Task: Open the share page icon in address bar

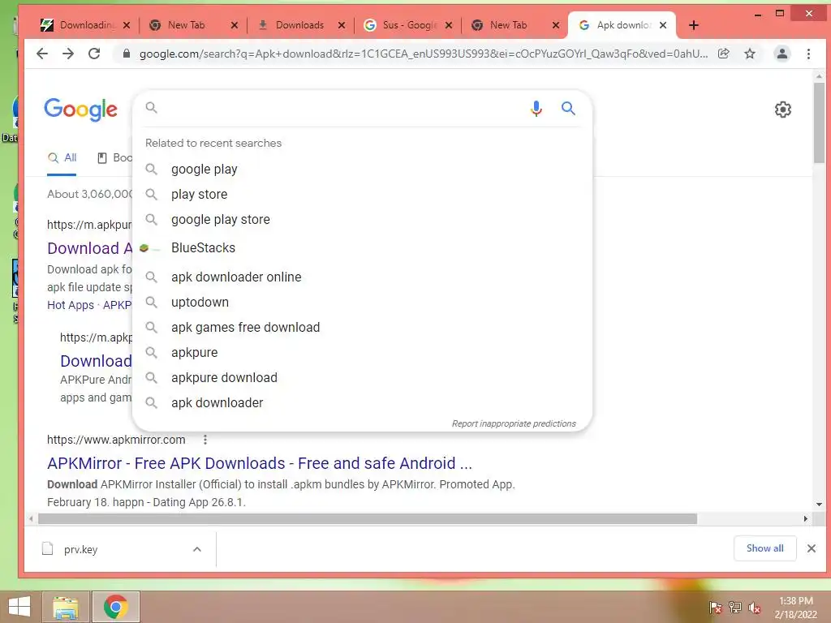Action: point(724,54)
